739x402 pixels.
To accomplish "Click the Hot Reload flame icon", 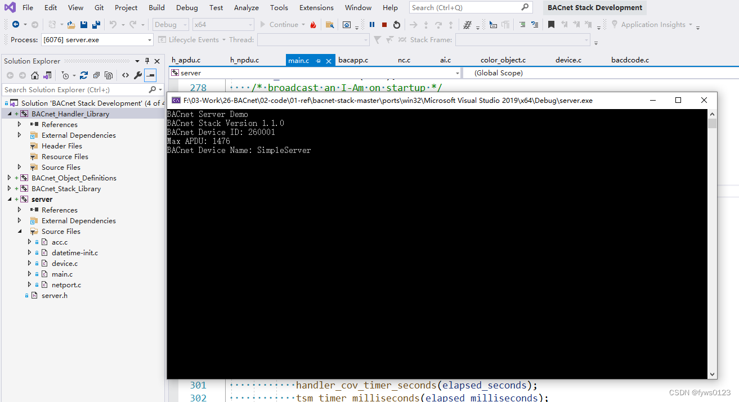I will 313,25.
